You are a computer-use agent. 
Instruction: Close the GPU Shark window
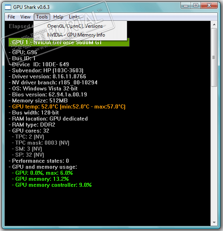pos(209,6)
